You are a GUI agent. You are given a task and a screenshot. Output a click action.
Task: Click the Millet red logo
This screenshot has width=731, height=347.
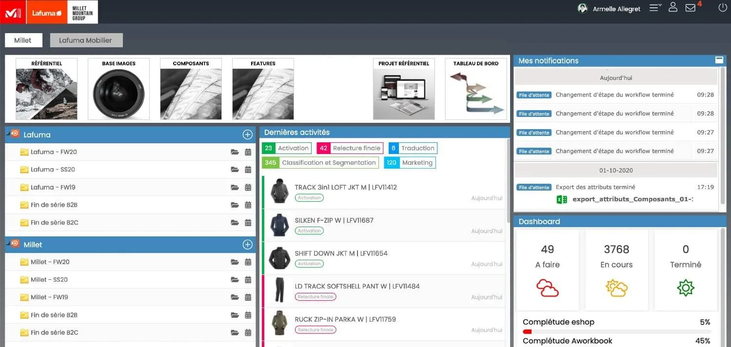[13, 12]
